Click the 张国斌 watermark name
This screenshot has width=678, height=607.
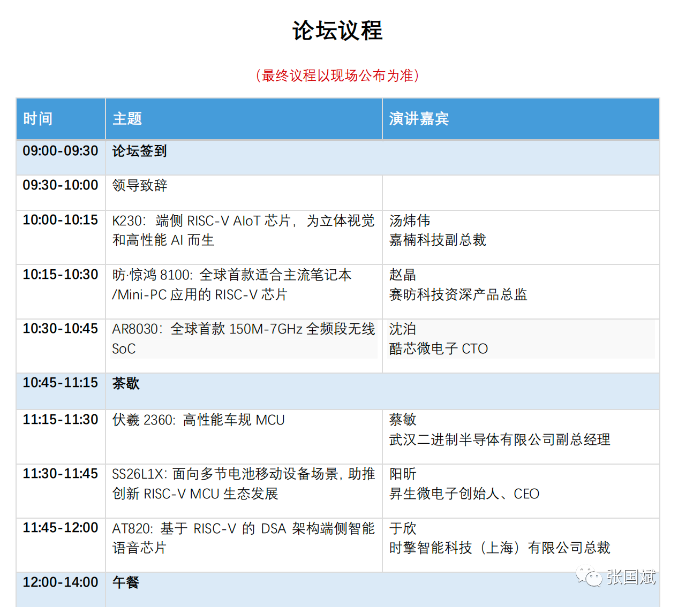[631, 577]
